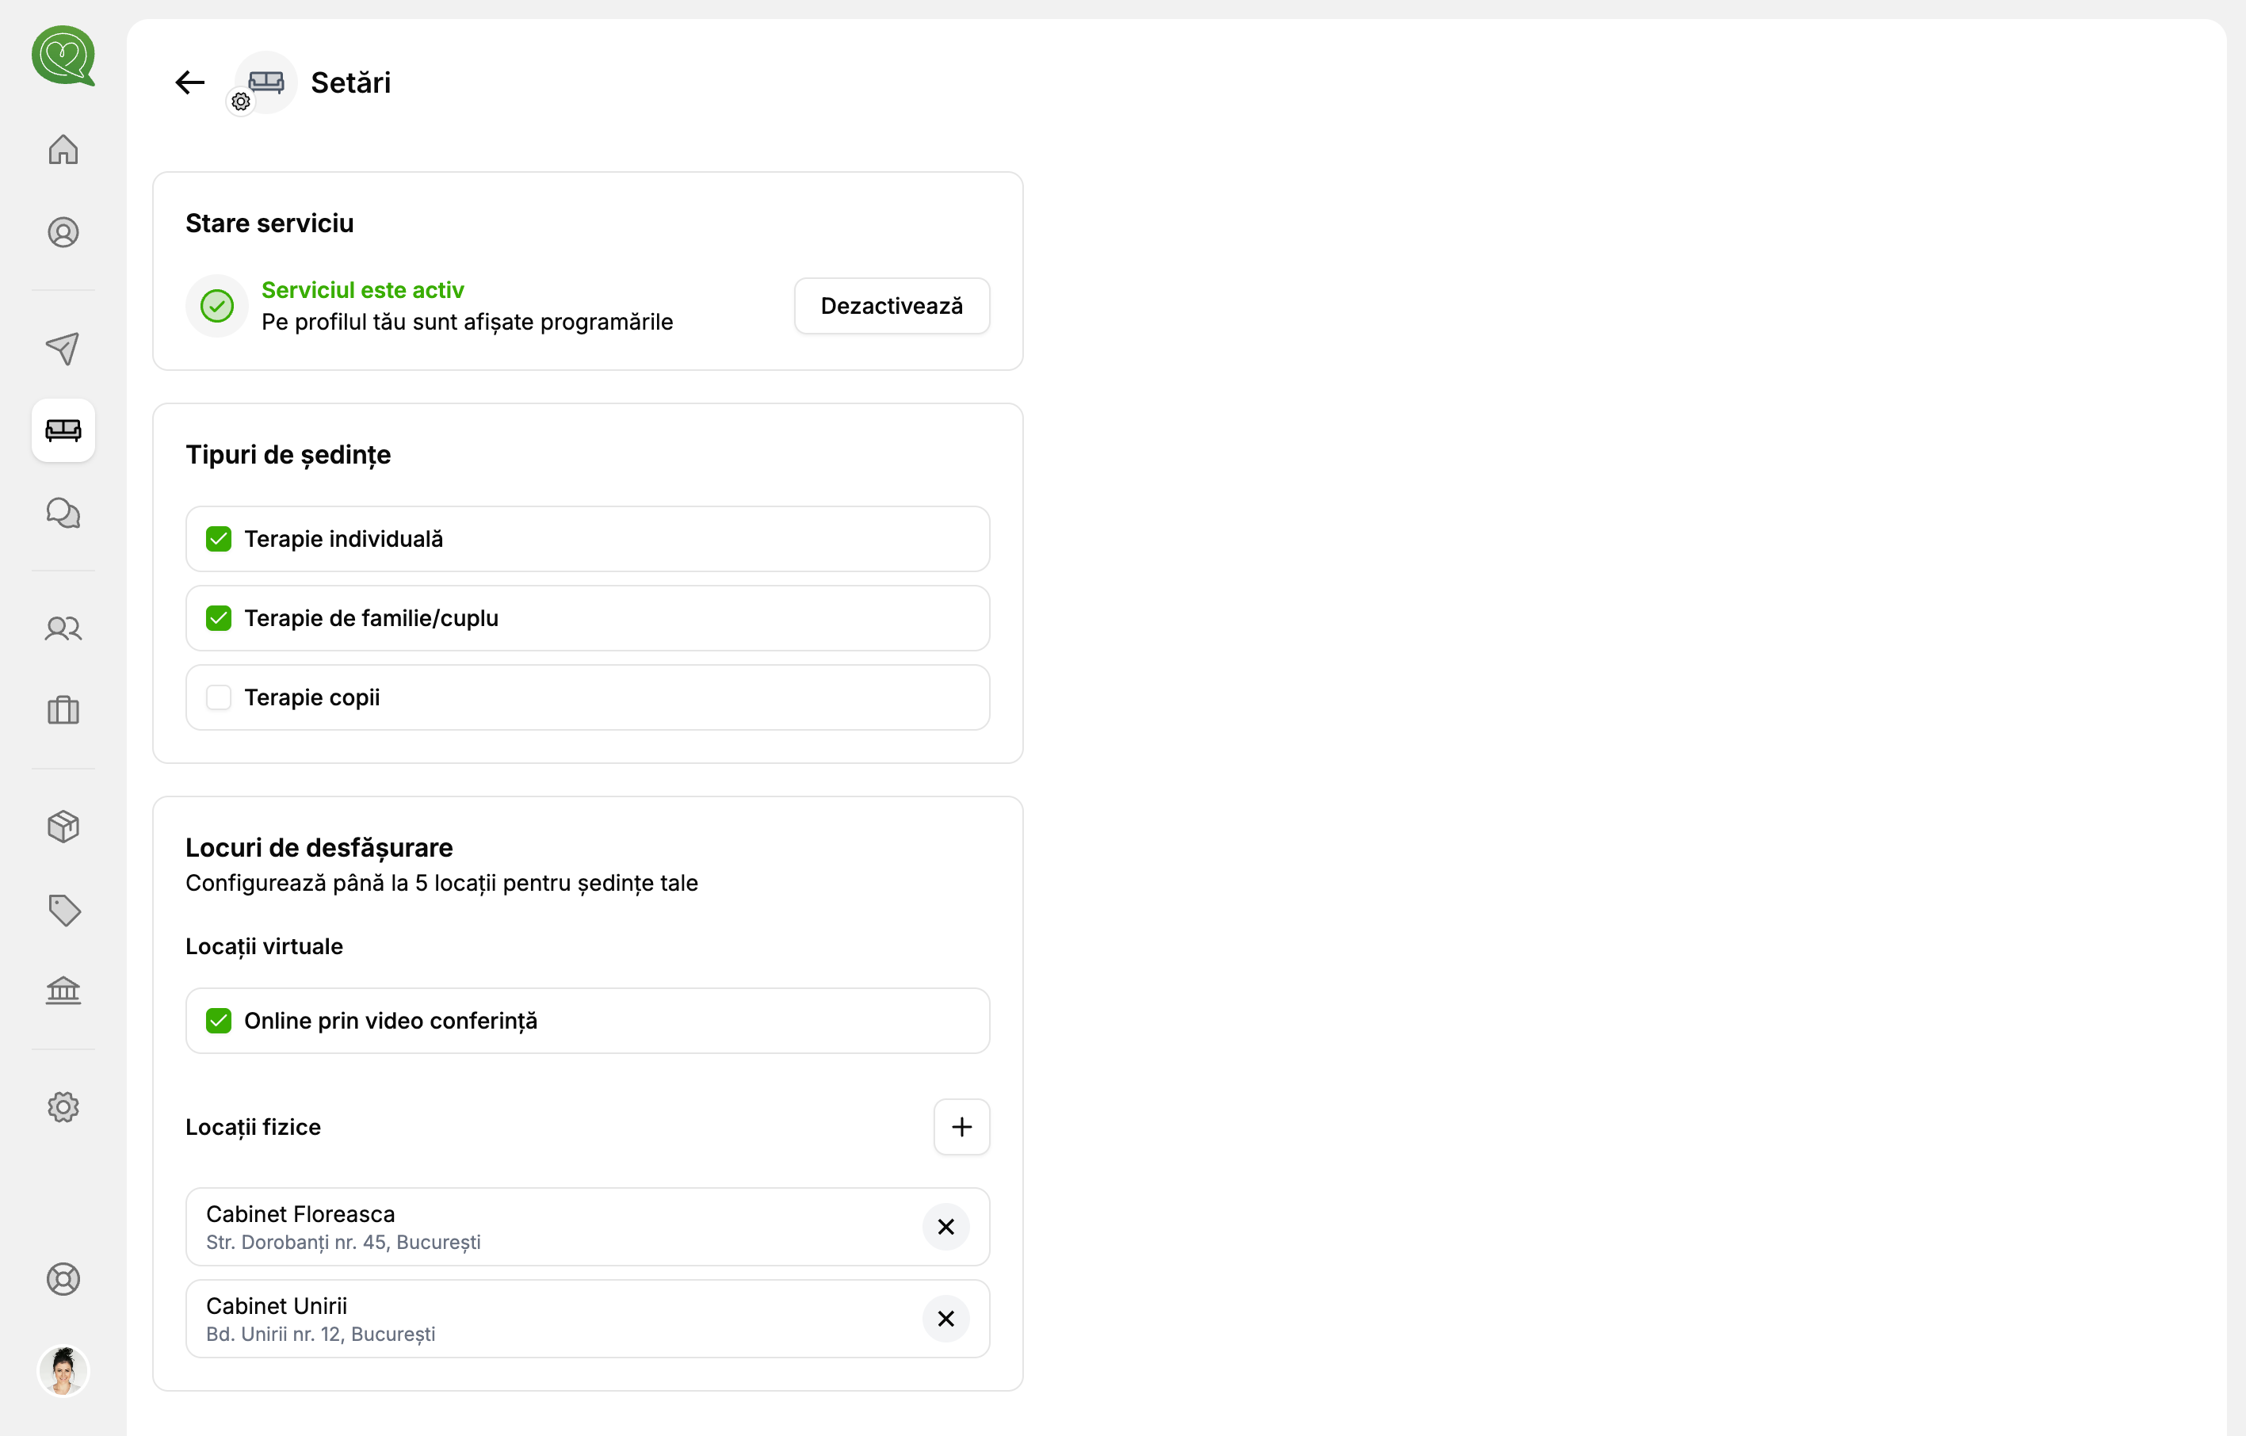Uncheck Terapie de familie/cuplu checkbox

pyautogui.click(x=218, y=618)
